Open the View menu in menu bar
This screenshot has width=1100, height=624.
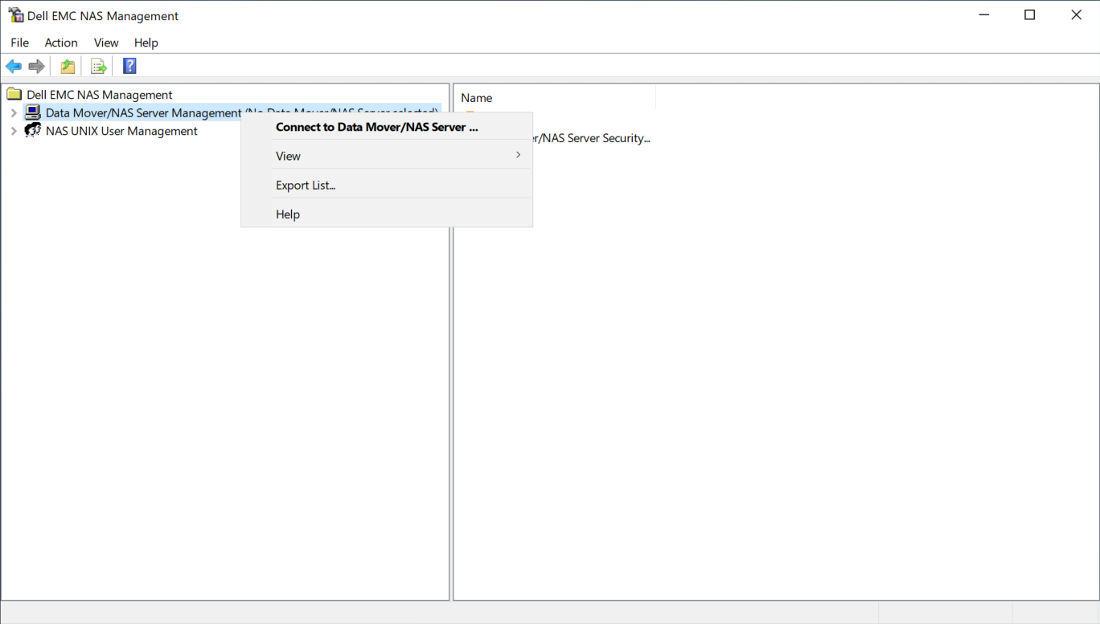pyautogui.click(x=106, y=43)
